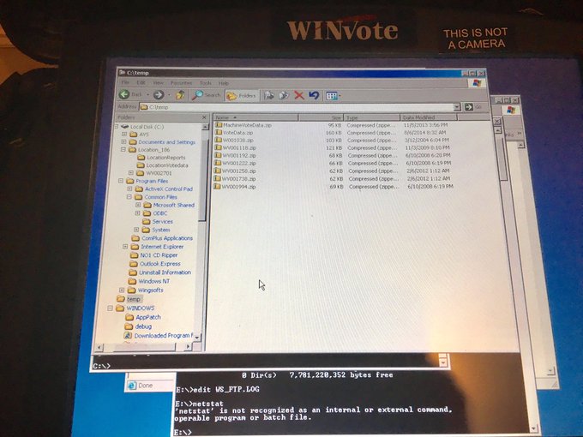Open the View menu
This screenshot has height=437, width=583.
[x=159, y=82]
